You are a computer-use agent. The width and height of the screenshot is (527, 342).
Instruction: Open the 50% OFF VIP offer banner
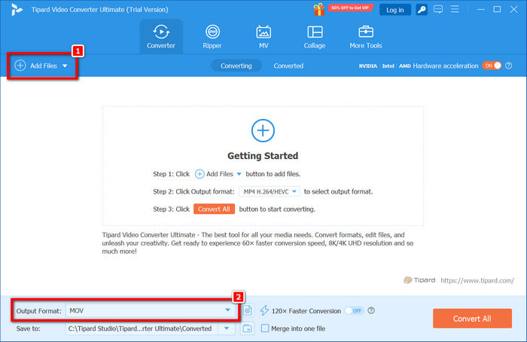tap(350, 8)
